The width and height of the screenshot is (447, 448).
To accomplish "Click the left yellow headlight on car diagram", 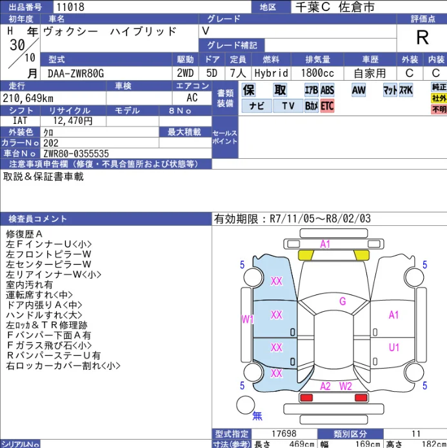I will pyautogui.click(x=308, y=255).
